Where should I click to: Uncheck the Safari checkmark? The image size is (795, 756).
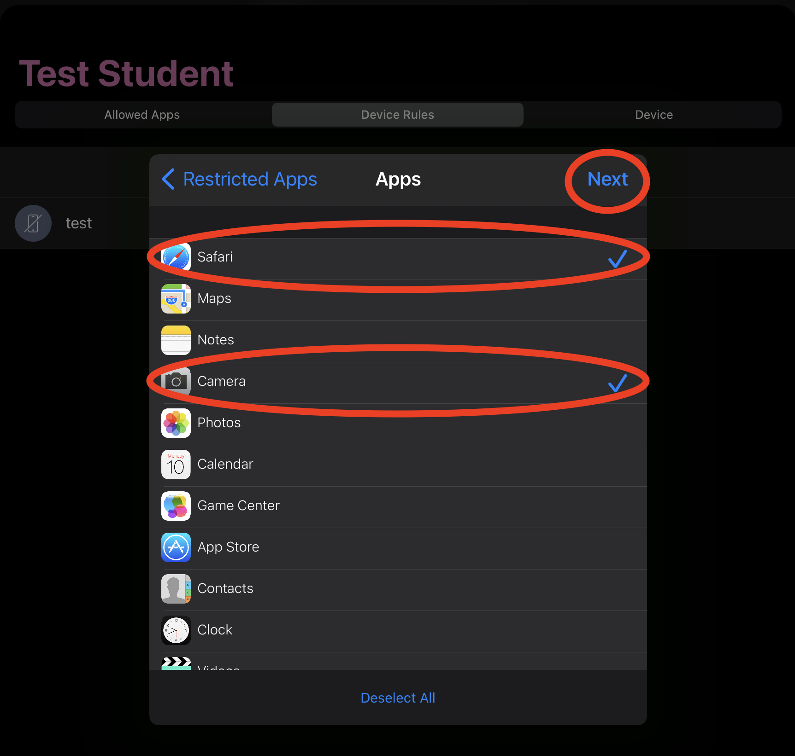[618, 258]
